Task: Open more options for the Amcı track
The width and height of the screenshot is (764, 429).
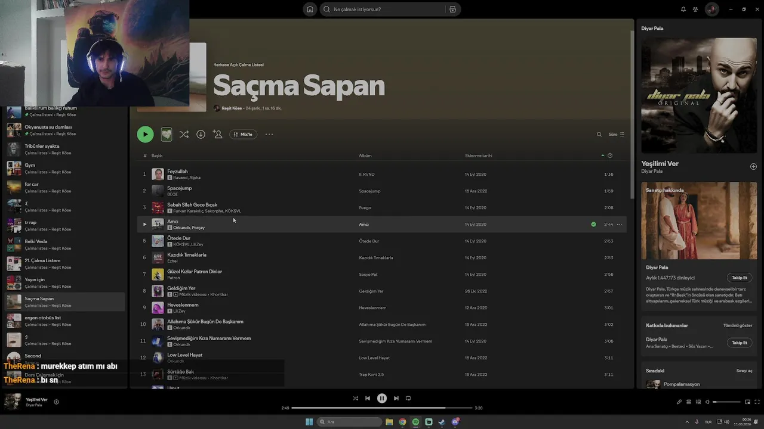Action: (619, 225)
